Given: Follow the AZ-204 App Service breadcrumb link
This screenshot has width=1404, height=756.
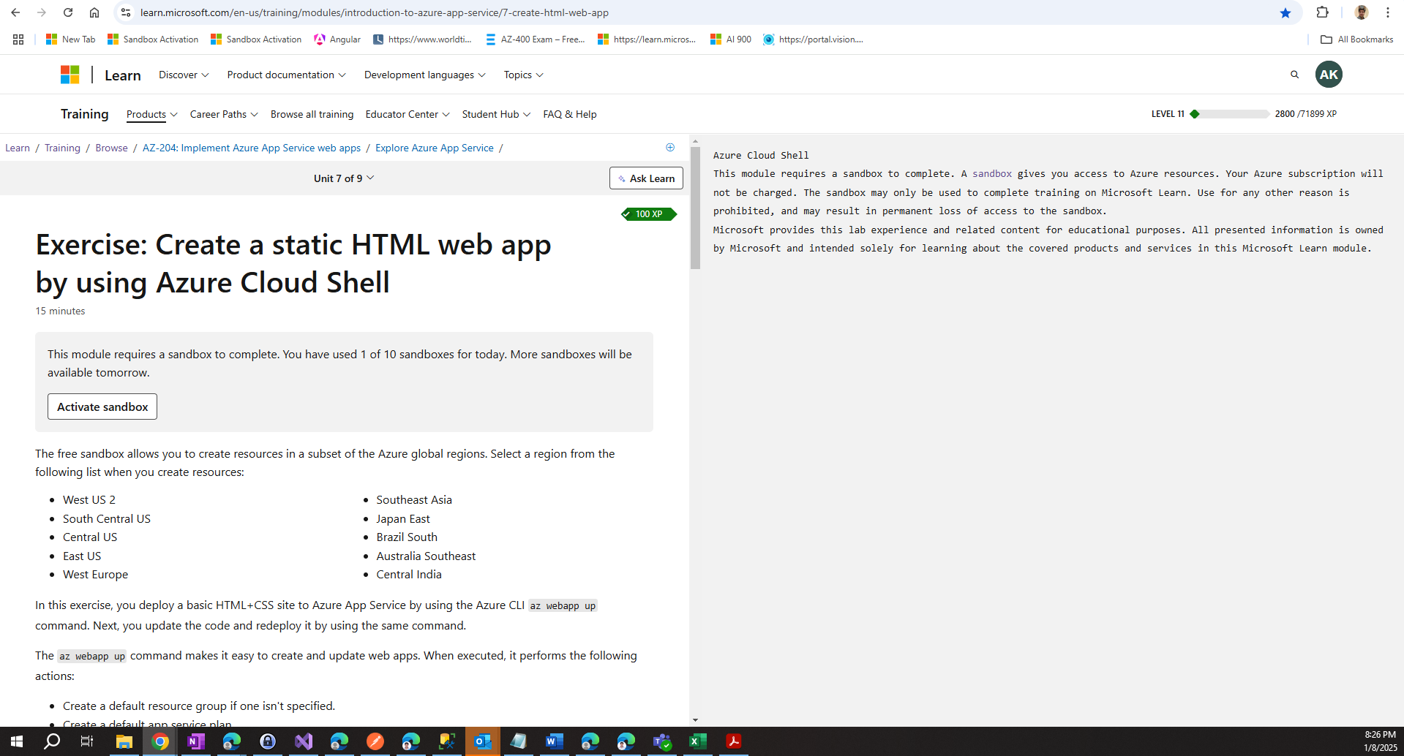Looking at the screenshot, I should pos(252,148).
